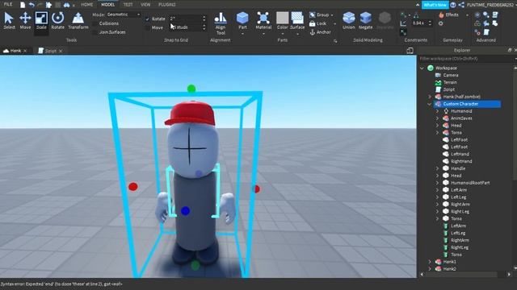This screenshot has height=290, width=517.
Task: Select Hank2 in the Explorer
Action: coord(449,269)
